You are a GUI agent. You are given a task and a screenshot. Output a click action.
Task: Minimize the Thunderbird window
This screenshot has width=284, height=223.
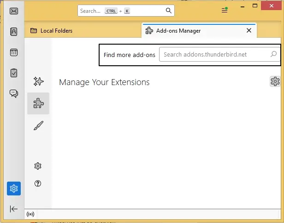tap(243, 7)
